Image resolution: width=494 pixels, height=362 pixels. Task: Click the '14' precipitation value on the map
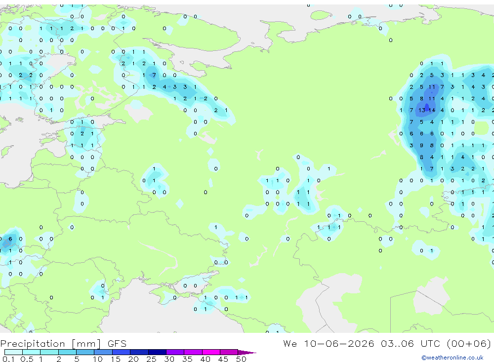coord(432,110)
